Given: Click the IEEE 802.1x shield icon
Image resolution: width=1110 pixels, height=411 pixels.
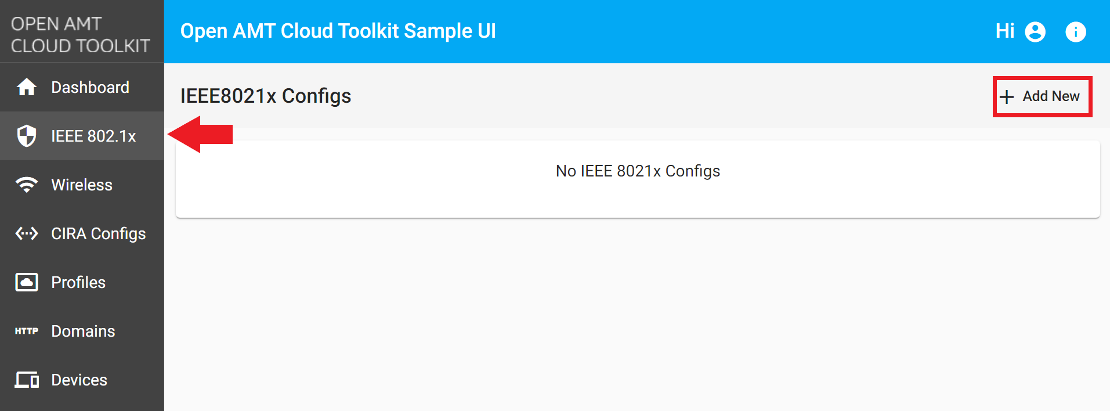Looking at the screenshot, I should (26, 136).
